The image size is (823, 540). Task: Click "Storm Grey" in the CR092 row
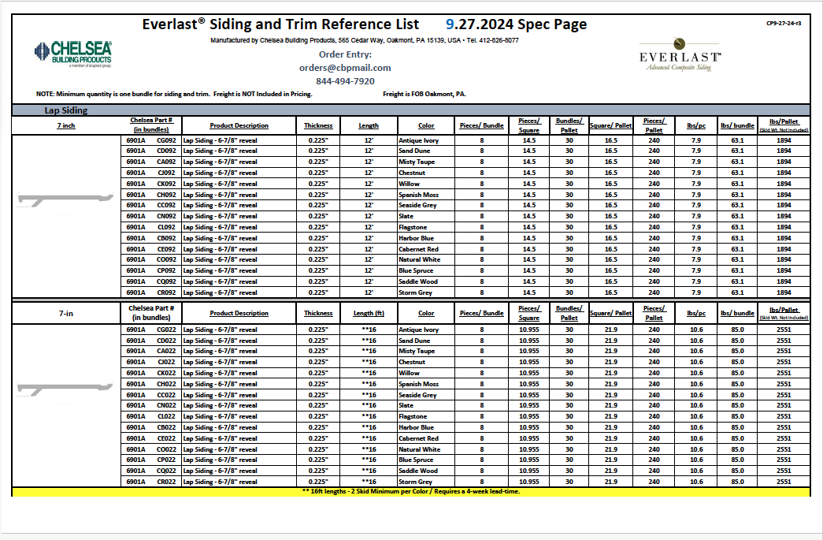[415, 292]
